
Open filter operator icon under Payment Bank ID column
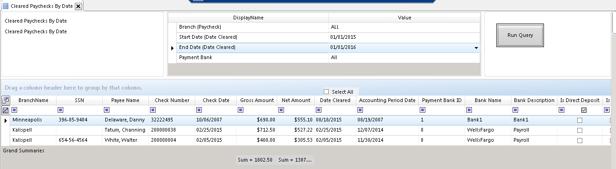[x=423, y=110]
